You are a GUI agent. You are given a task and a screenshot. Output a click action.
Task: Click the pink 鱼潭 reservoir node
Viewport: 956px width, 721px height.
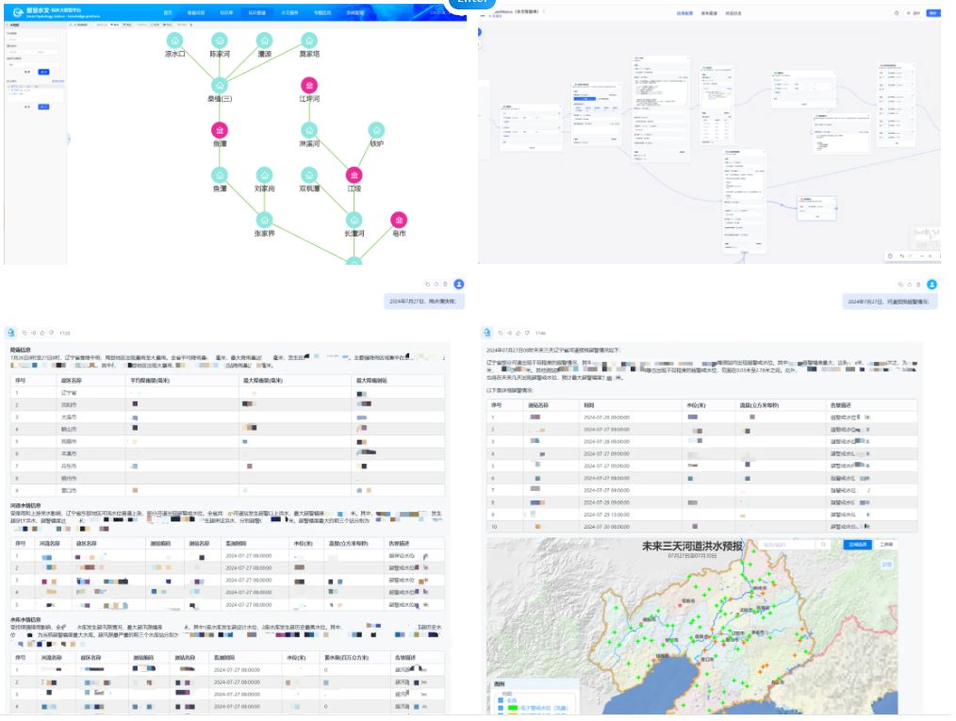[x=220, y=130]
